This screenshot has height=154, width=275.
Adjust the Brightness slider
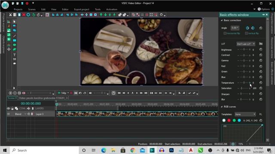point(244,50)
